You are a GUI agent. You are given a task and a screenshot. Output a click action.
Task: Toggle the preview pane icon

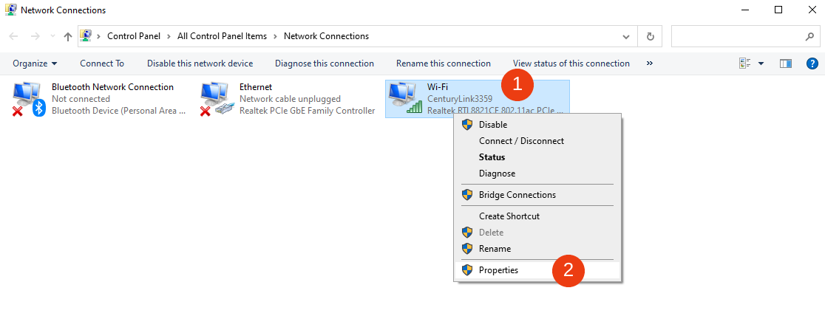[786, 63]
